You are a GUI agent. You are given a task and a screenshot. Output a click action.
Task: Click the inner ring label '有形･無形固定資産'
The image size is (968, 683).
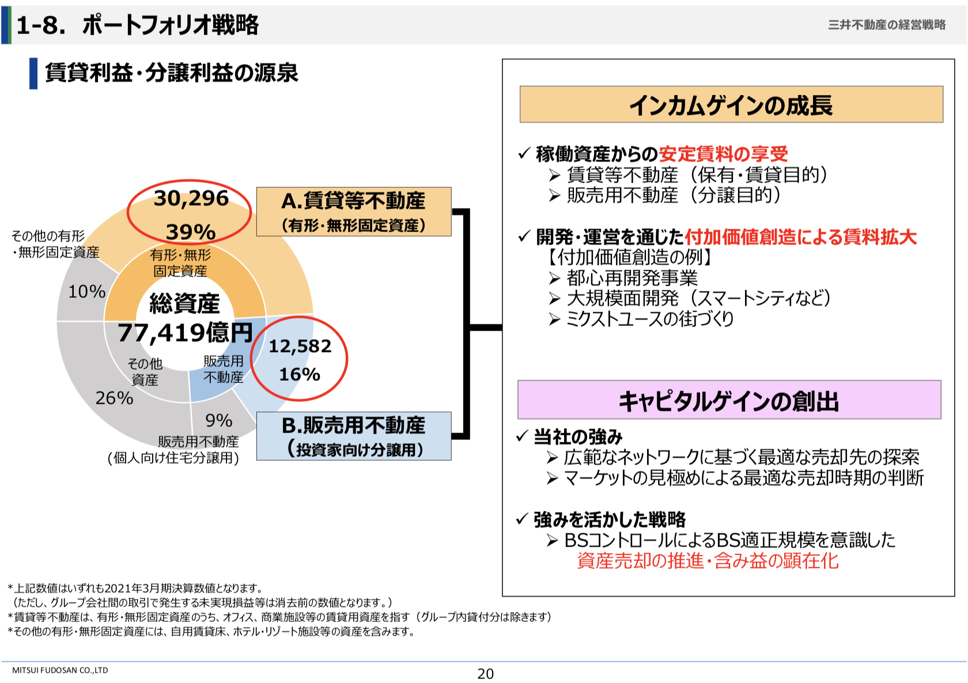click(180, 263)
